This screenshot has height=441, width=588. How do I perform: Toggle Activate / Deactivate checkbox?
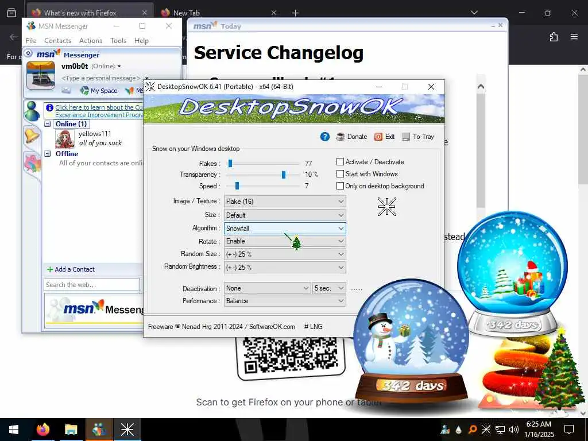click(x=340, y=161)
